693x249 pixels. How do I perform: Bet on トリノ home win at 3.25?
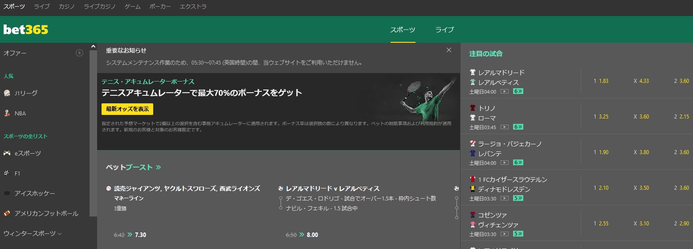click(x=601, y=117)
